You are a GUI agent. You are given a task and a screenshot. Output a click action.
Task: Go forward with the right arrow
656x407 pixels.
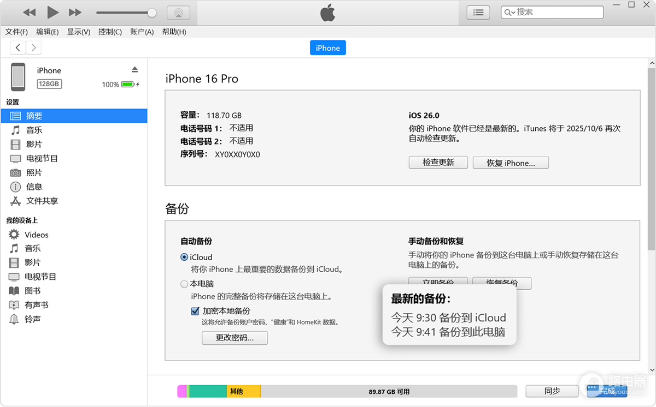pos(34,47)
